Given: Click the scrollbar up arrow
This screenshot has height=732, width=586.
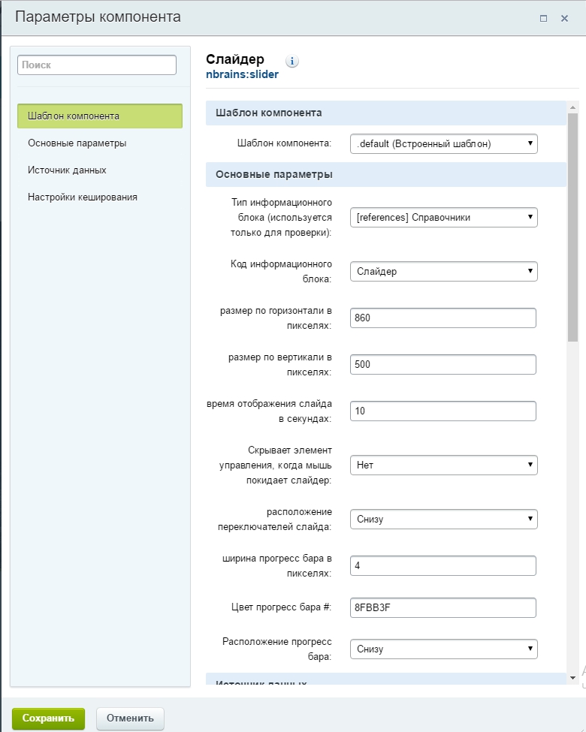Looking at the screenshot, I should tap(573, 107).
